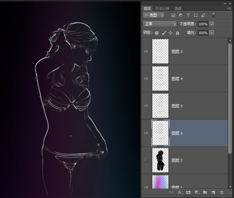
Task: Click the 填充 label
Action: pyautogui.click(x=192, y=33)
